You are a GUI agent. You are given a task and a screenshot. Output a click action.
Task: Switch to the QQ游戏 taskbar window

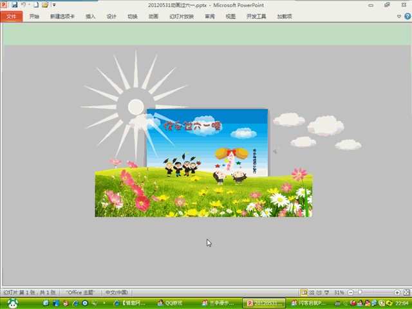click(170, 303)
